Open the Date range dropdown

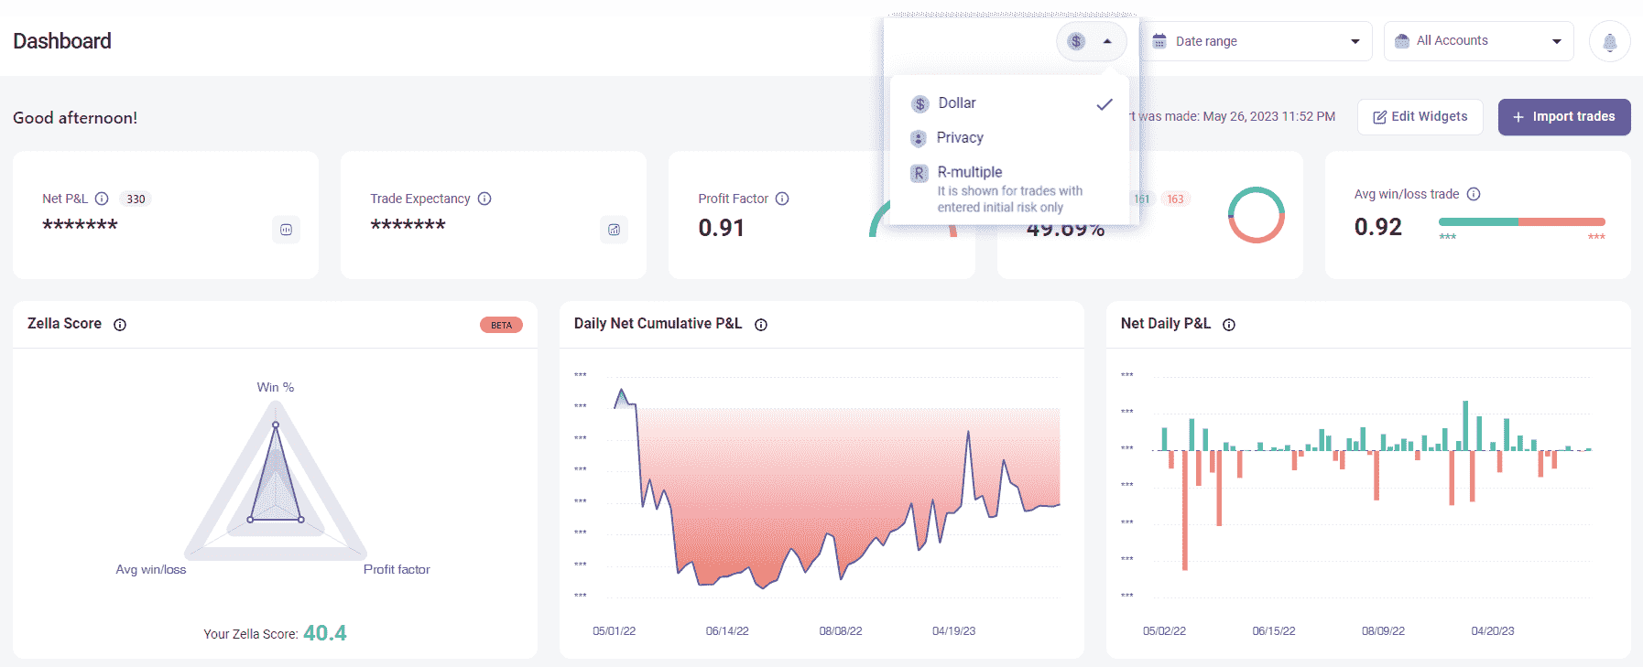[x=1256, y=41]
